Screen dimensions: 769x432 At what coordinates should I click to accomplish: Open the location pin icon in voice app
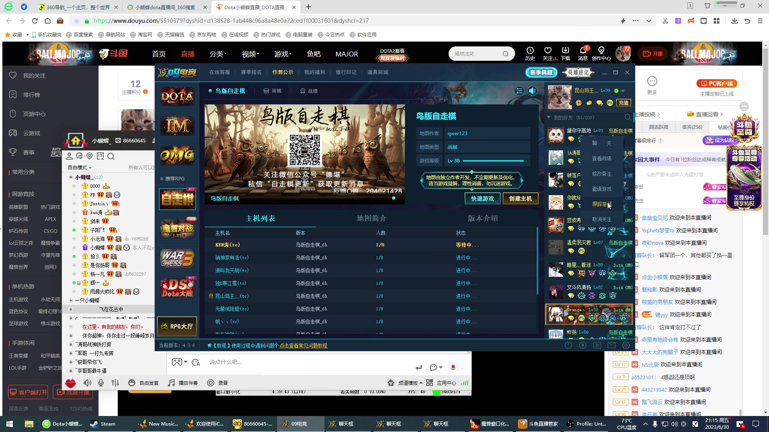(90, 156)
